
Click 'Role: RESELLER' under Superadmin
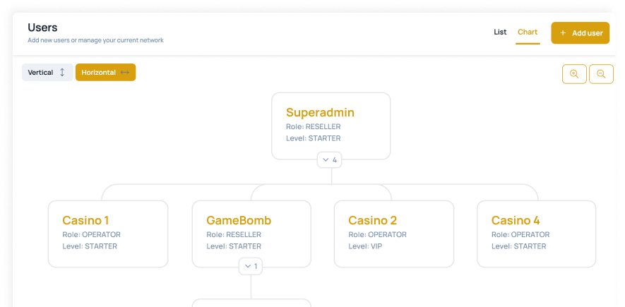[x=314, y=126]
